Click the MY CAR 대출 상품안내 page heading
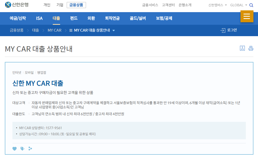The width and height of the screenshot is (258, 158). click(39, 49)
